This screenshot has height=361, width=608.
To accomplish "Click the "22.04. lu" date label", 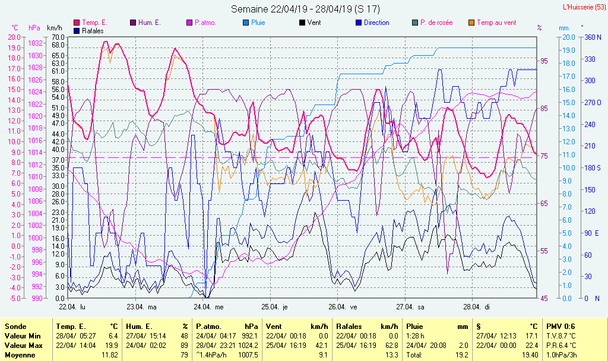I will click(72, 307).
